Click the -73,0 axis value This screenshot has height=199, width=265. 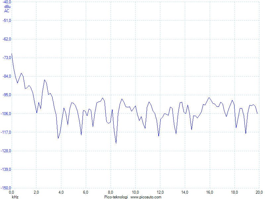tap(7, 58)
